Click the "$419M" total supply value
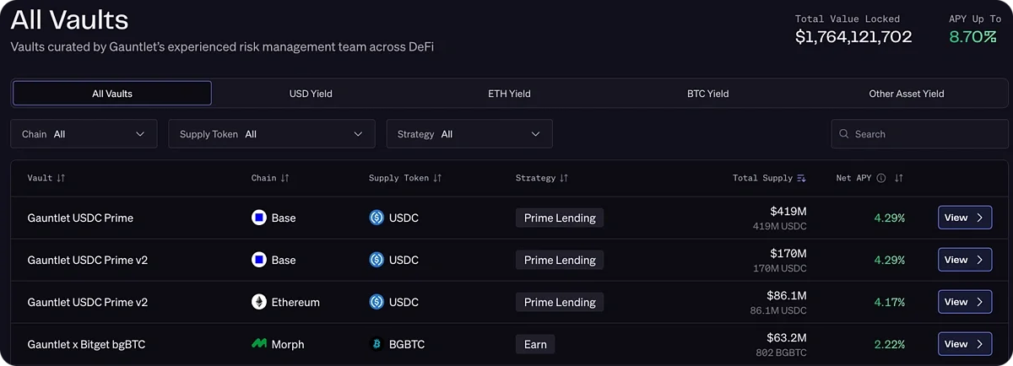 point(788,211)
